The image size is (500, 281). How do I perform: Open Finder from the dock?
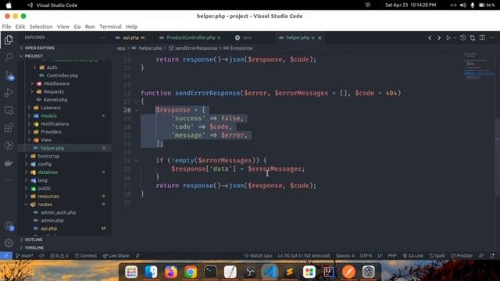(151, 272)
